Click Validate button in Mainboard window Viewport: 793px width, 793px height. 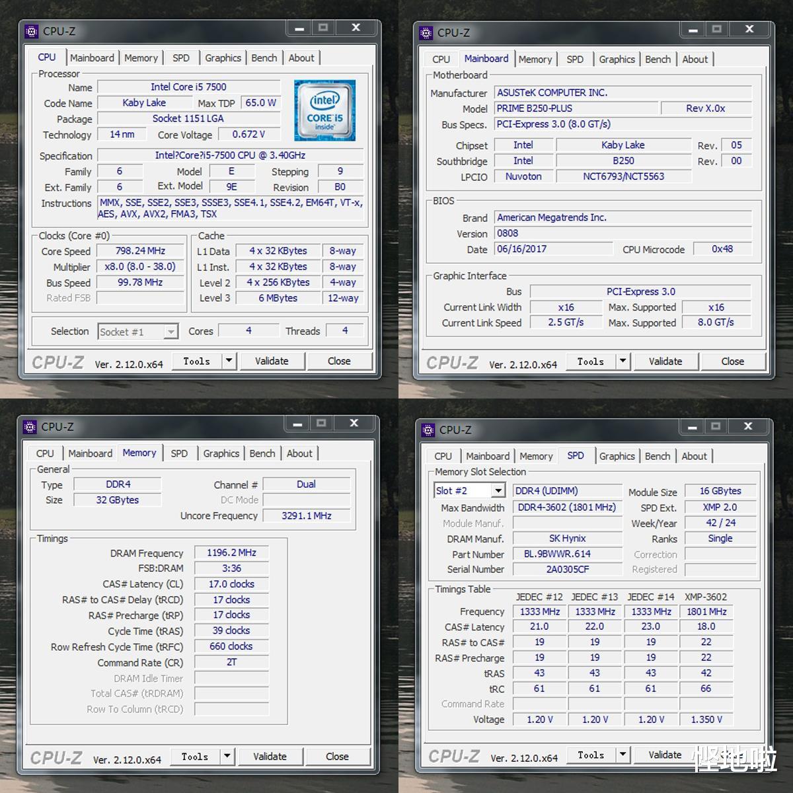click(665, 361)
